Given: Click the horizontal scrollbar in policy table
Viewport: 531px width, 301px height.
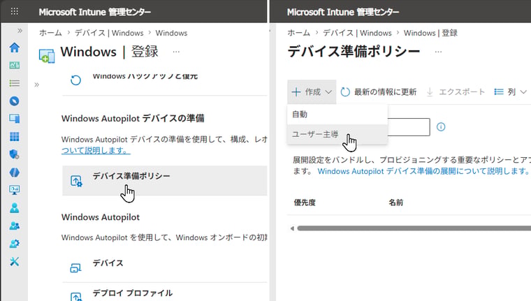Looking at the screenshot, I should point(414,228).
